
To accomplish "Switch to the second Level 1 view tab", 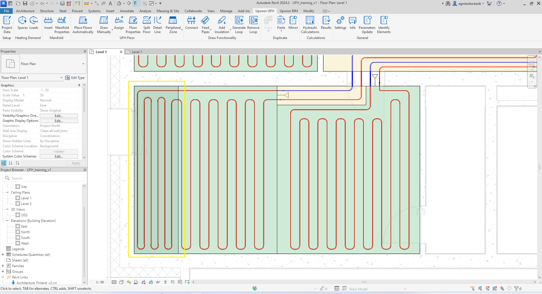I will pyautogui.click(x=137, y=52).
